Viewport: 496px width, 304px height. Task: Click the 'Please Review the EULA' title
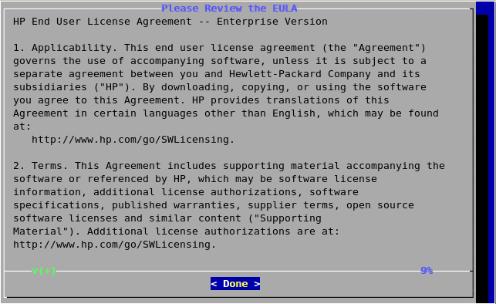pos(229,8)
